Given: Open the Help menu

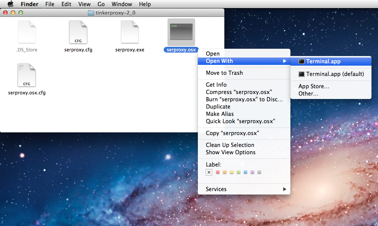Looking at the screenshot, I should 145,4.
